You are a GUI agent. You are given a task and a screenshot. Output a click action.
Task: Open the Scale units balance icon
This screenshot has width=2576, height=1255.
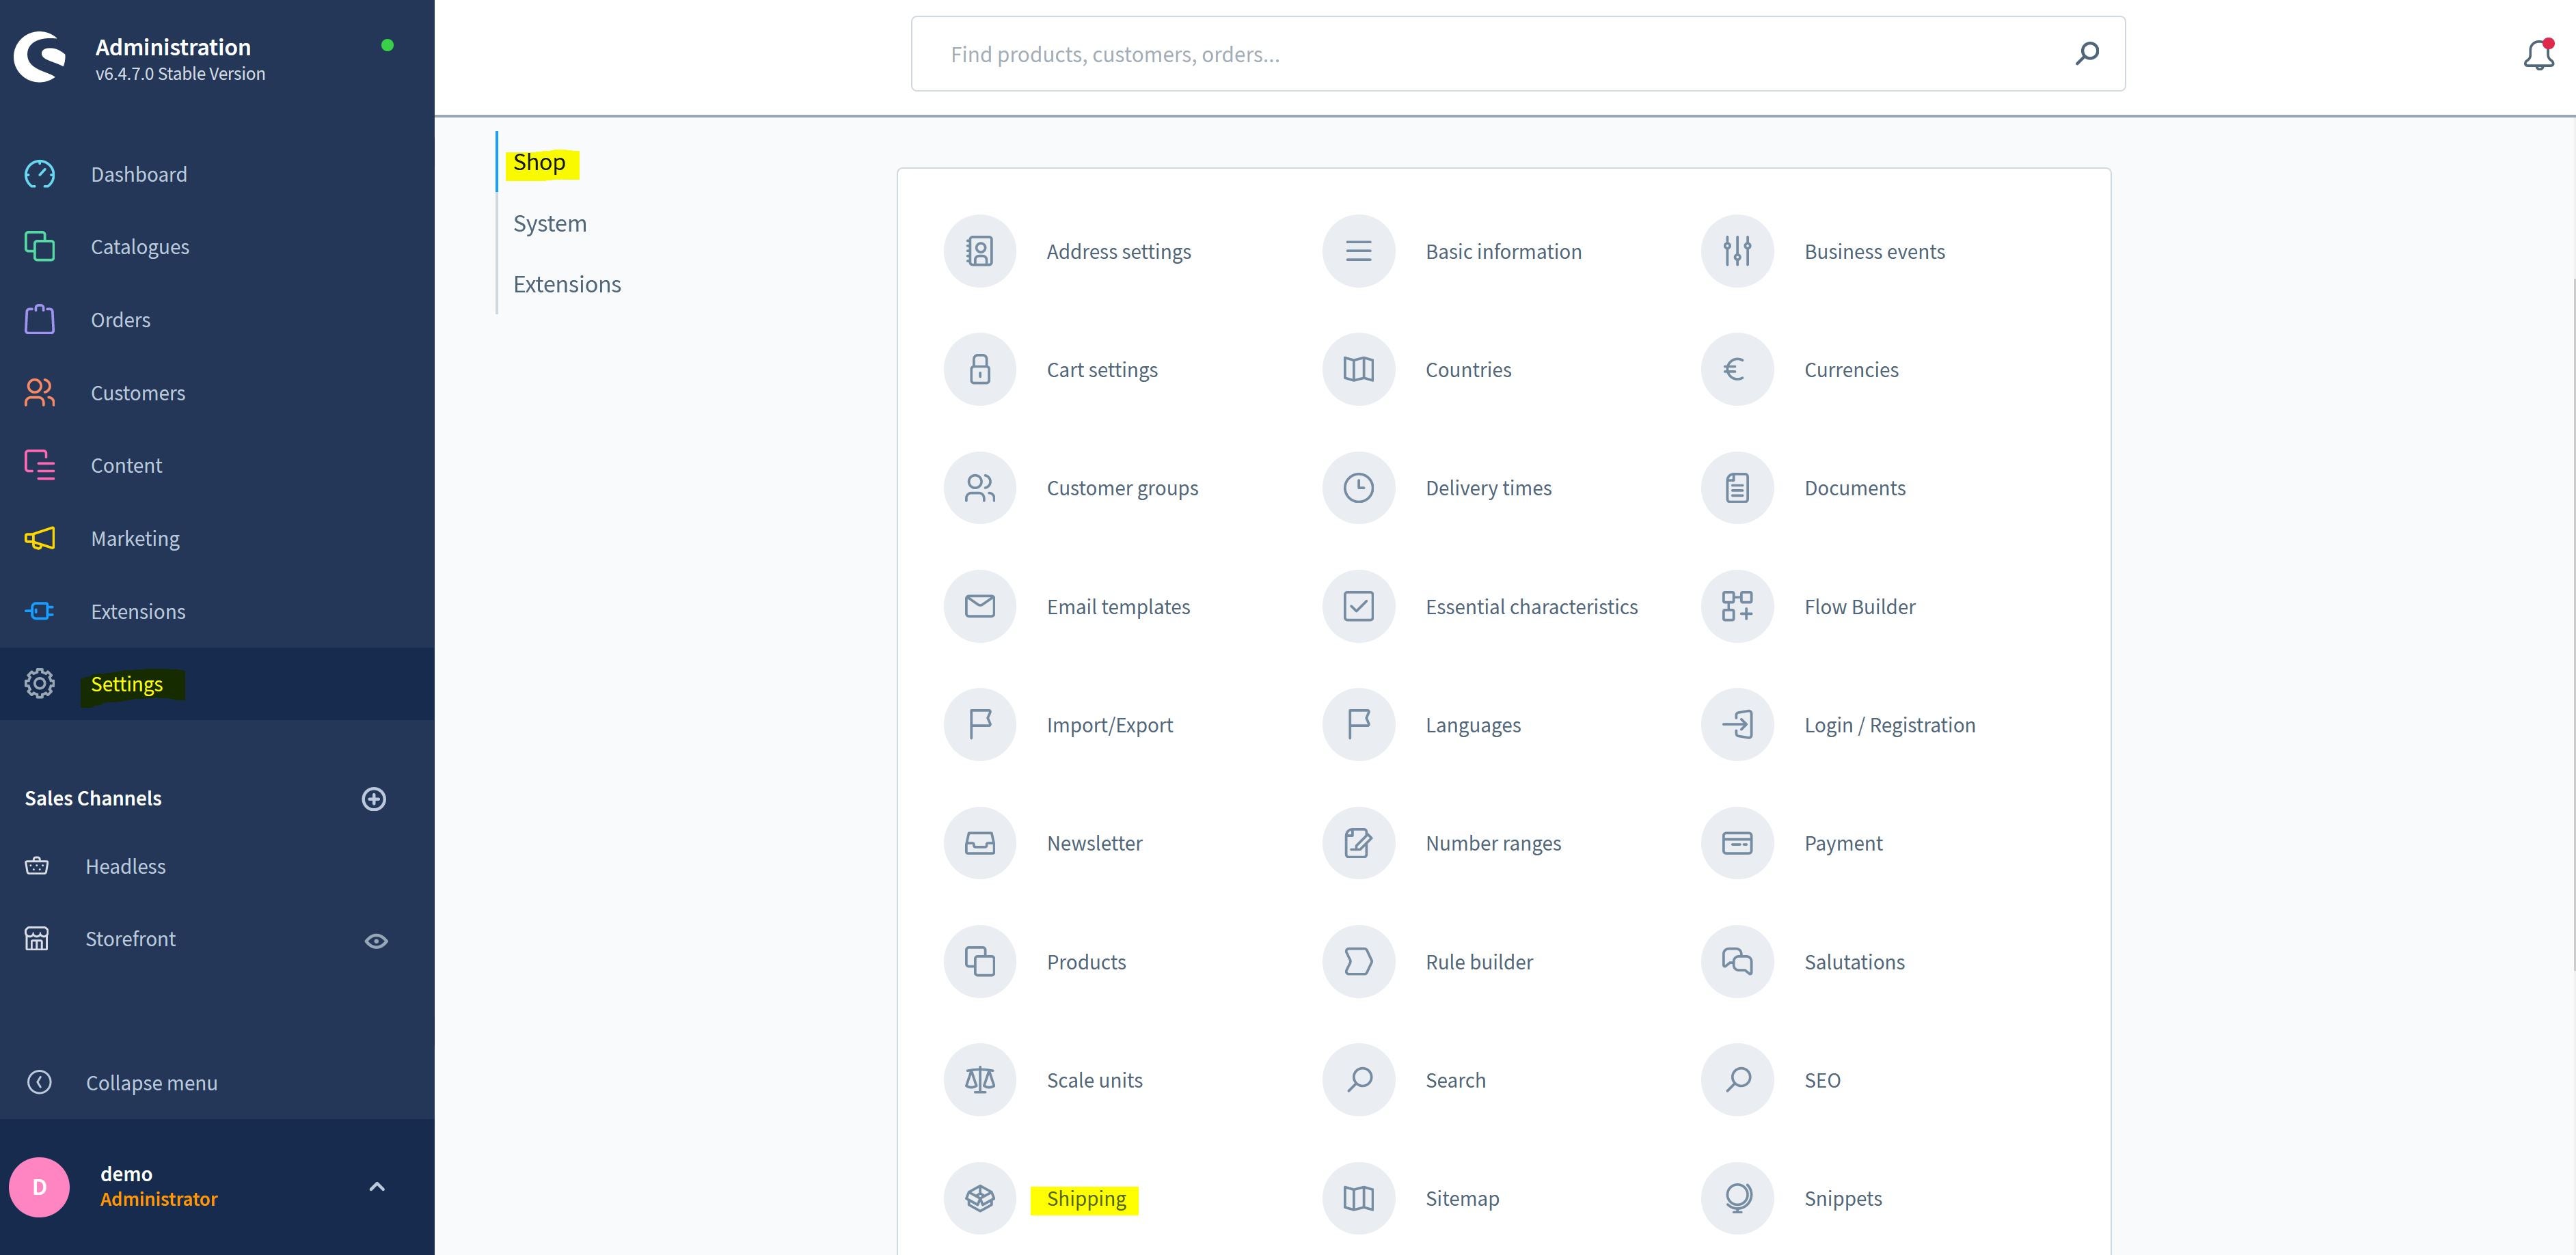(979, 1080)
